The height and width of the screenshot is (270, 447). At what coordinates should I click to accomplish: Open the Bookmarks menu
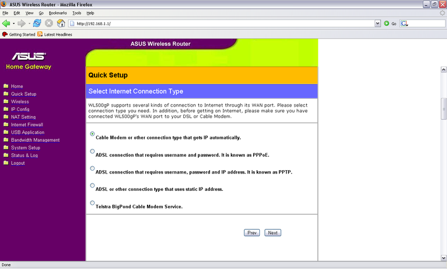(58, 13)
